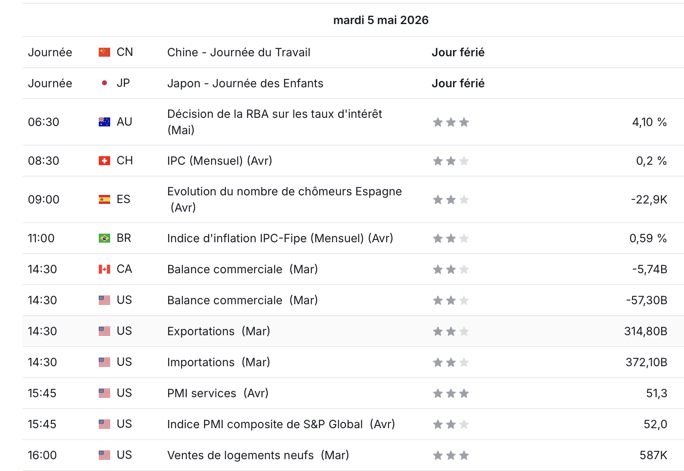This screenshot has width=684, height=471.
Task: Click the stars on Ventes de logements neufs
Action: (x=451, y=455)
